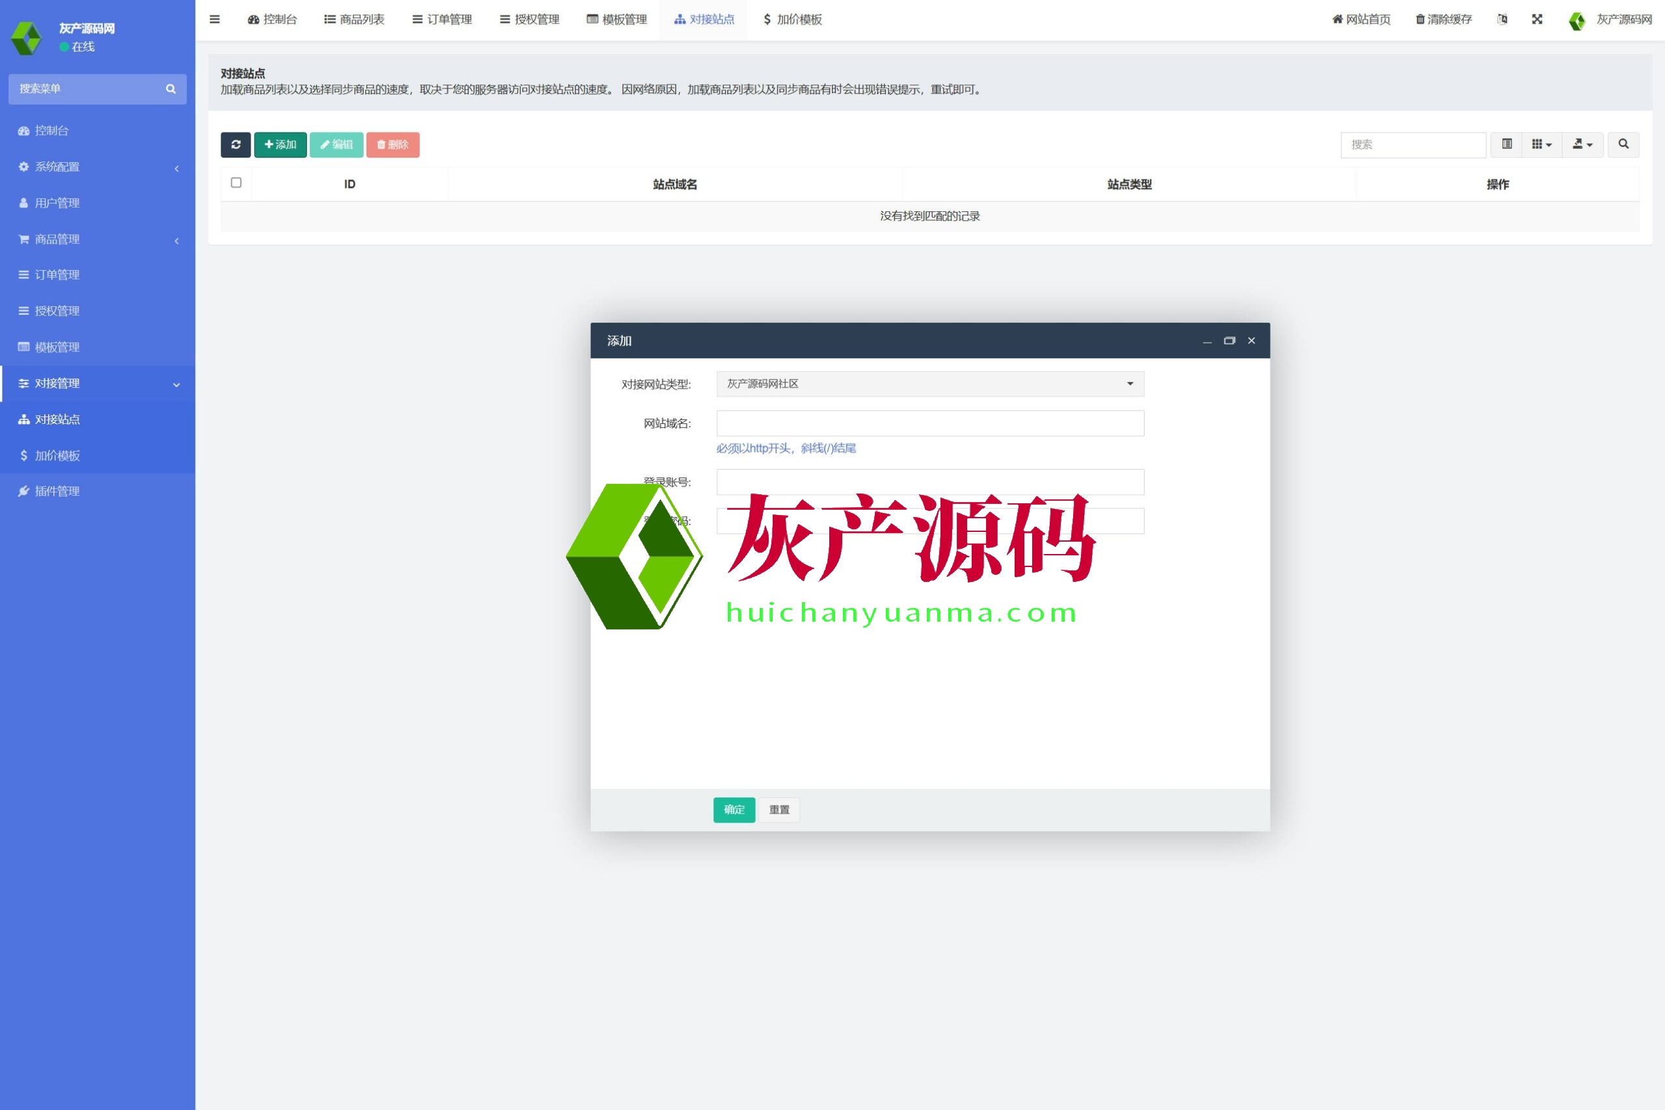The height and width of the screenshot is (1110, 1665).
Task: Click the hamburger menu toggle icon
Action: click(x=215, y=19)
